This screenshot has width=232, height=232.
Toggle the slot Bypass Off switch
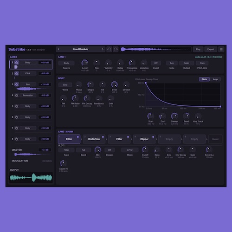point(110,150)
